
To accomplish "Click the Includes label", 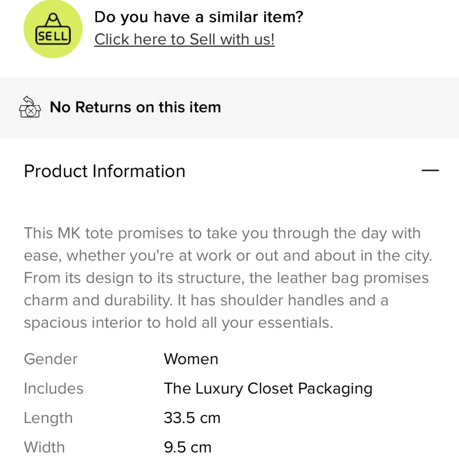I will point(53,388).
